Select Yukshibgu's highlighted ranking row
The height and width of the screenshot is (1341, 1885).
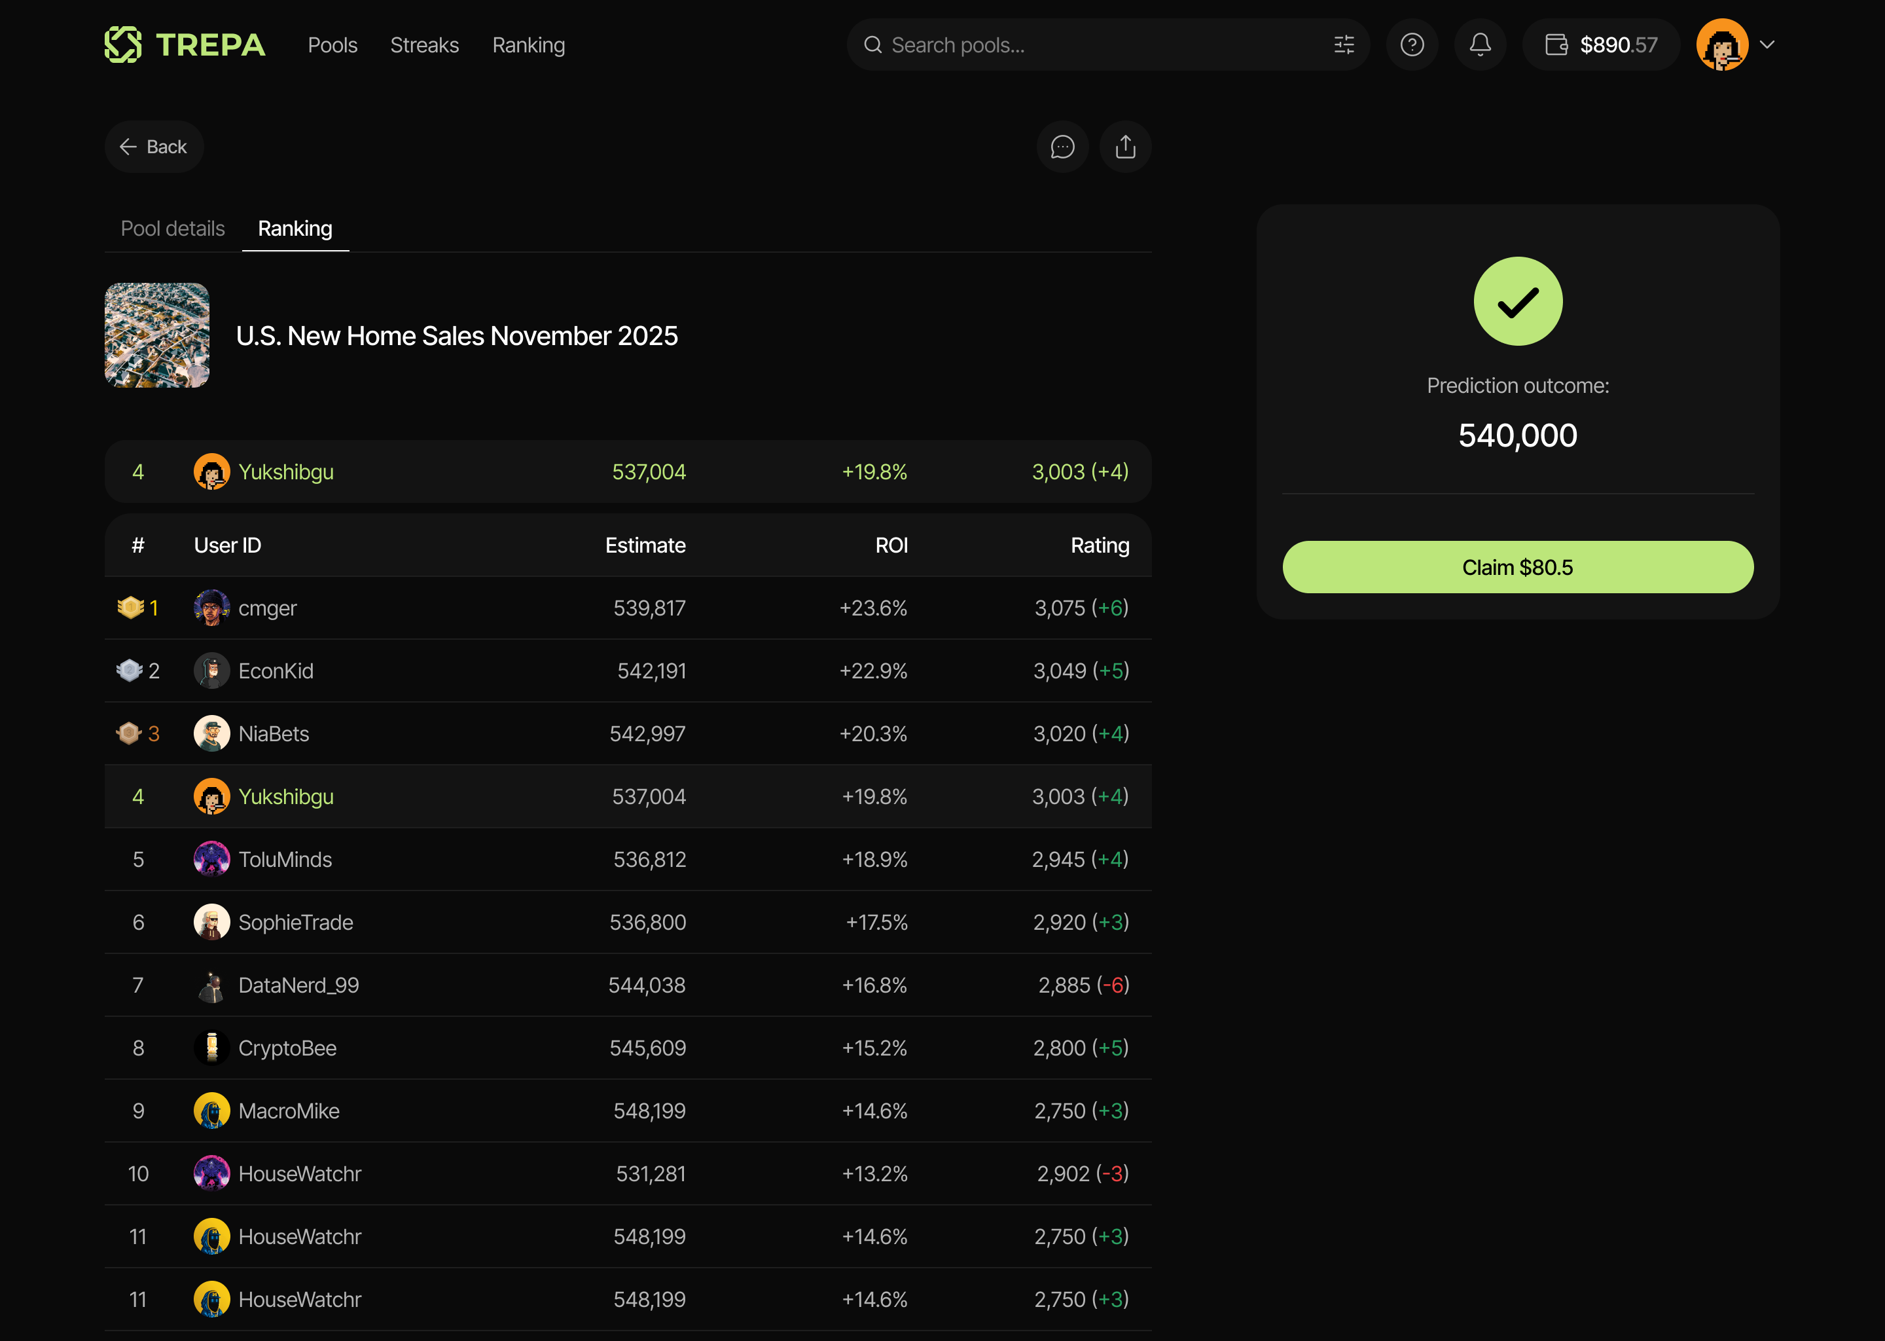coord(627,796)
